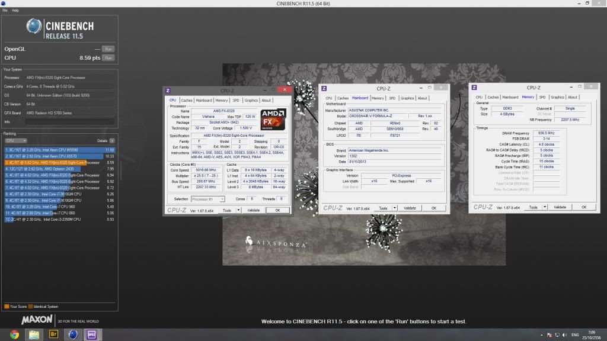
Task: Click OK in the CPU-Z mainboard window
Action: click(433, 208)
